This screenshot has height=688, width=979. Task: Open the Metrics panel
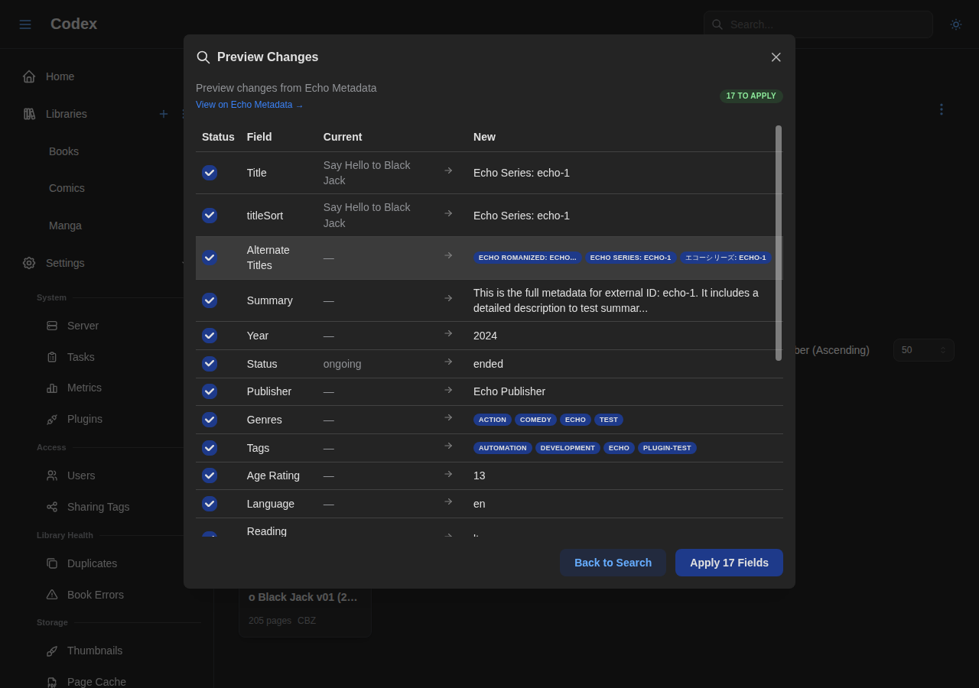click(x=84, y=388)
